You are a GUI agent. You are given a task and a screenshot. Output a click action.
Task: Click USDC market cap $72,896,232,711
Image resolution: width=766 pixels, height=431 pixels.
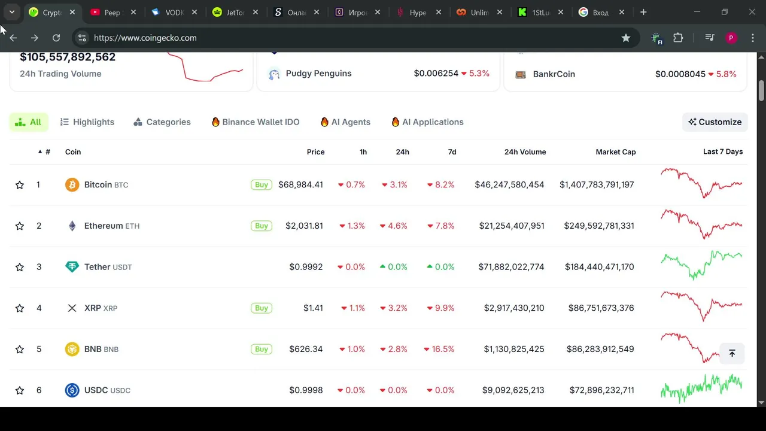tap(602, 390)
